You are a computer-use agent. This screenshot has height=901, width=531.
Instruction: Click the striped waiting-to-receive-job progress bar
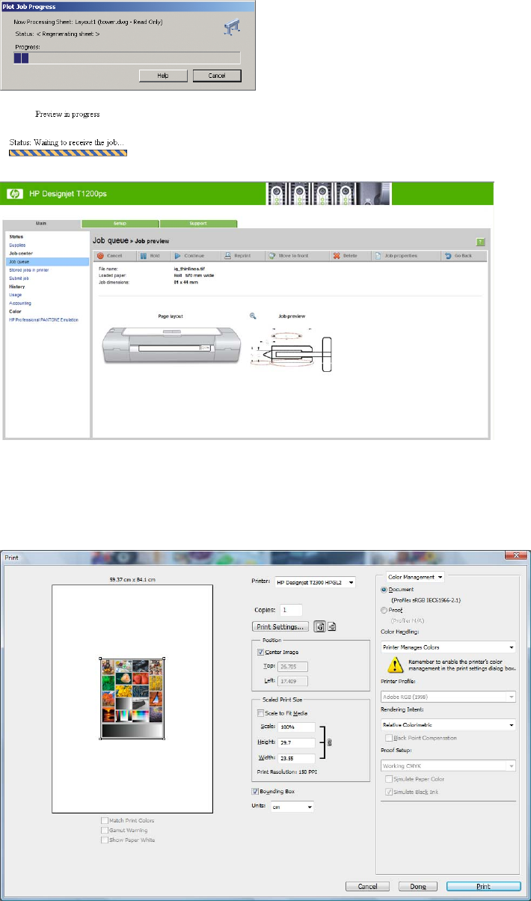click(x=68, y=152)
